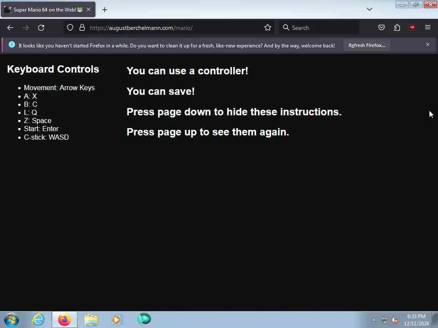This screenshot has height=328, width=438.
Task: Reload the current page
Action: (41, 28)
